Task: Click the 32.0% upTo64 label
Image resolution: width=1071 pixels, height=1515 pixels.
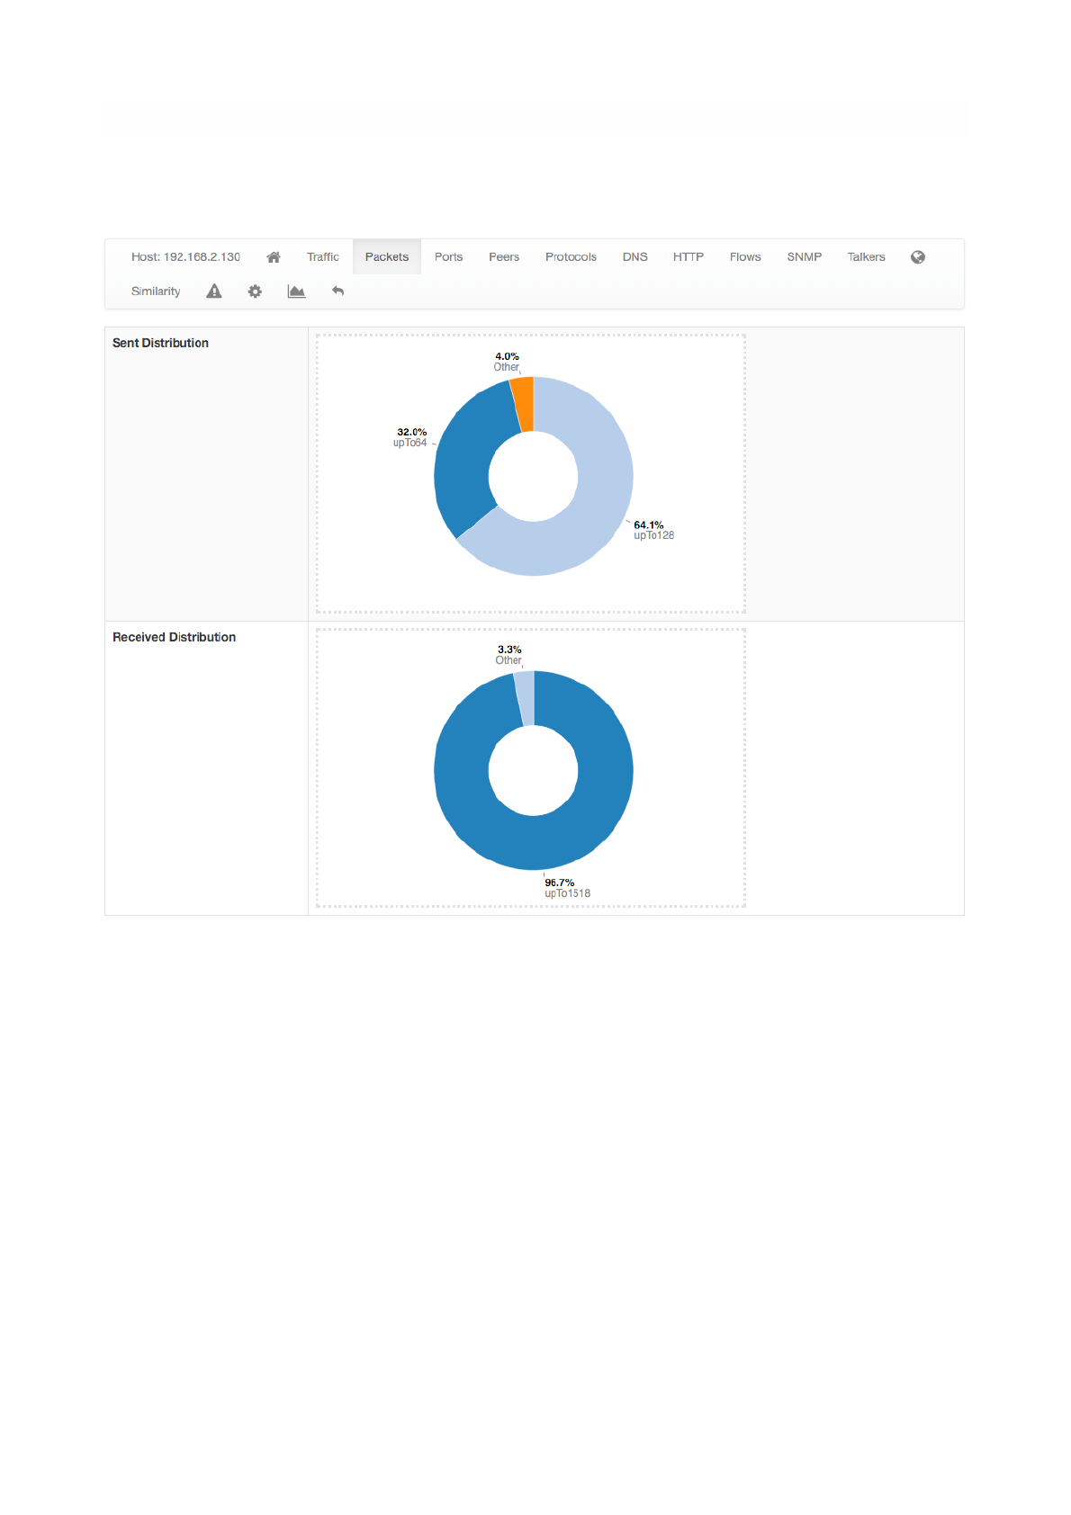Action: (x=410, y=437)
